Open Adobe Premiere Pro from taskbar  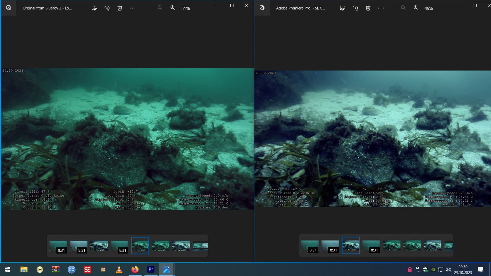click(x=151, y=269)
